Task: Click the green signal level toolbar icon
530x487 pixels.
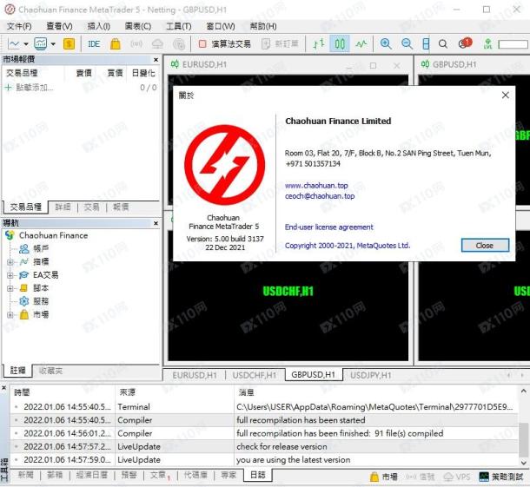Action: [x=487, y=44]
